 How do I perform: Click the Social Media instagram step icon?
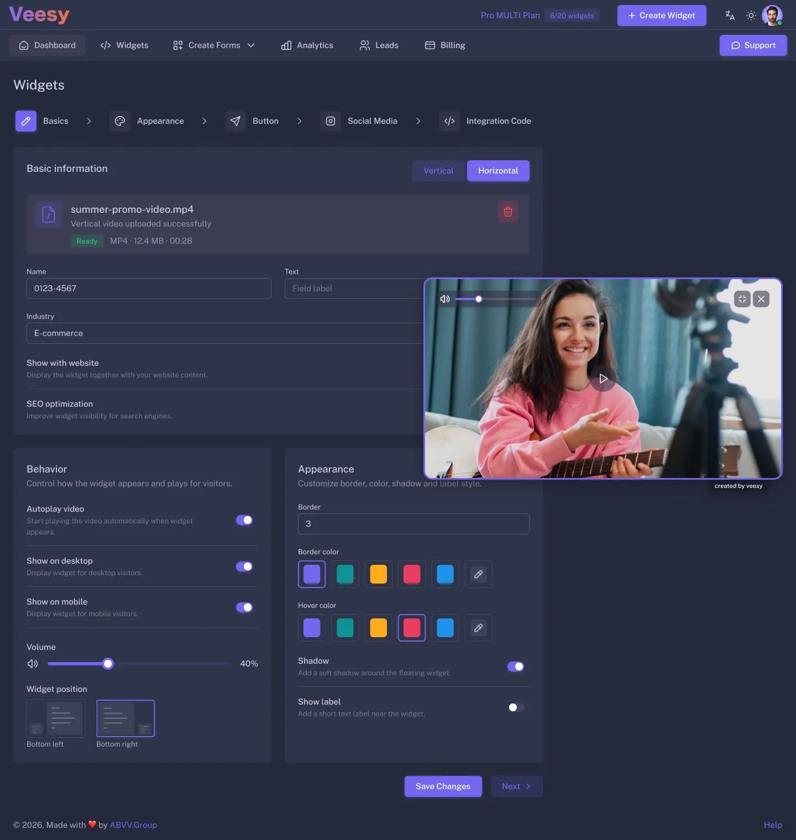(x=330, y=121)
